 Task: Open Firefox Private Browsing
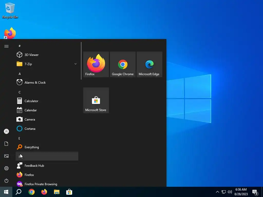click(x=47, y=184)
